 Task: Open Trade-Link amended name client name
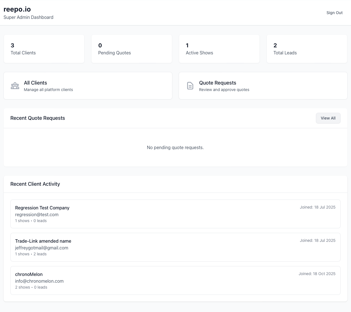coord(43,241)
